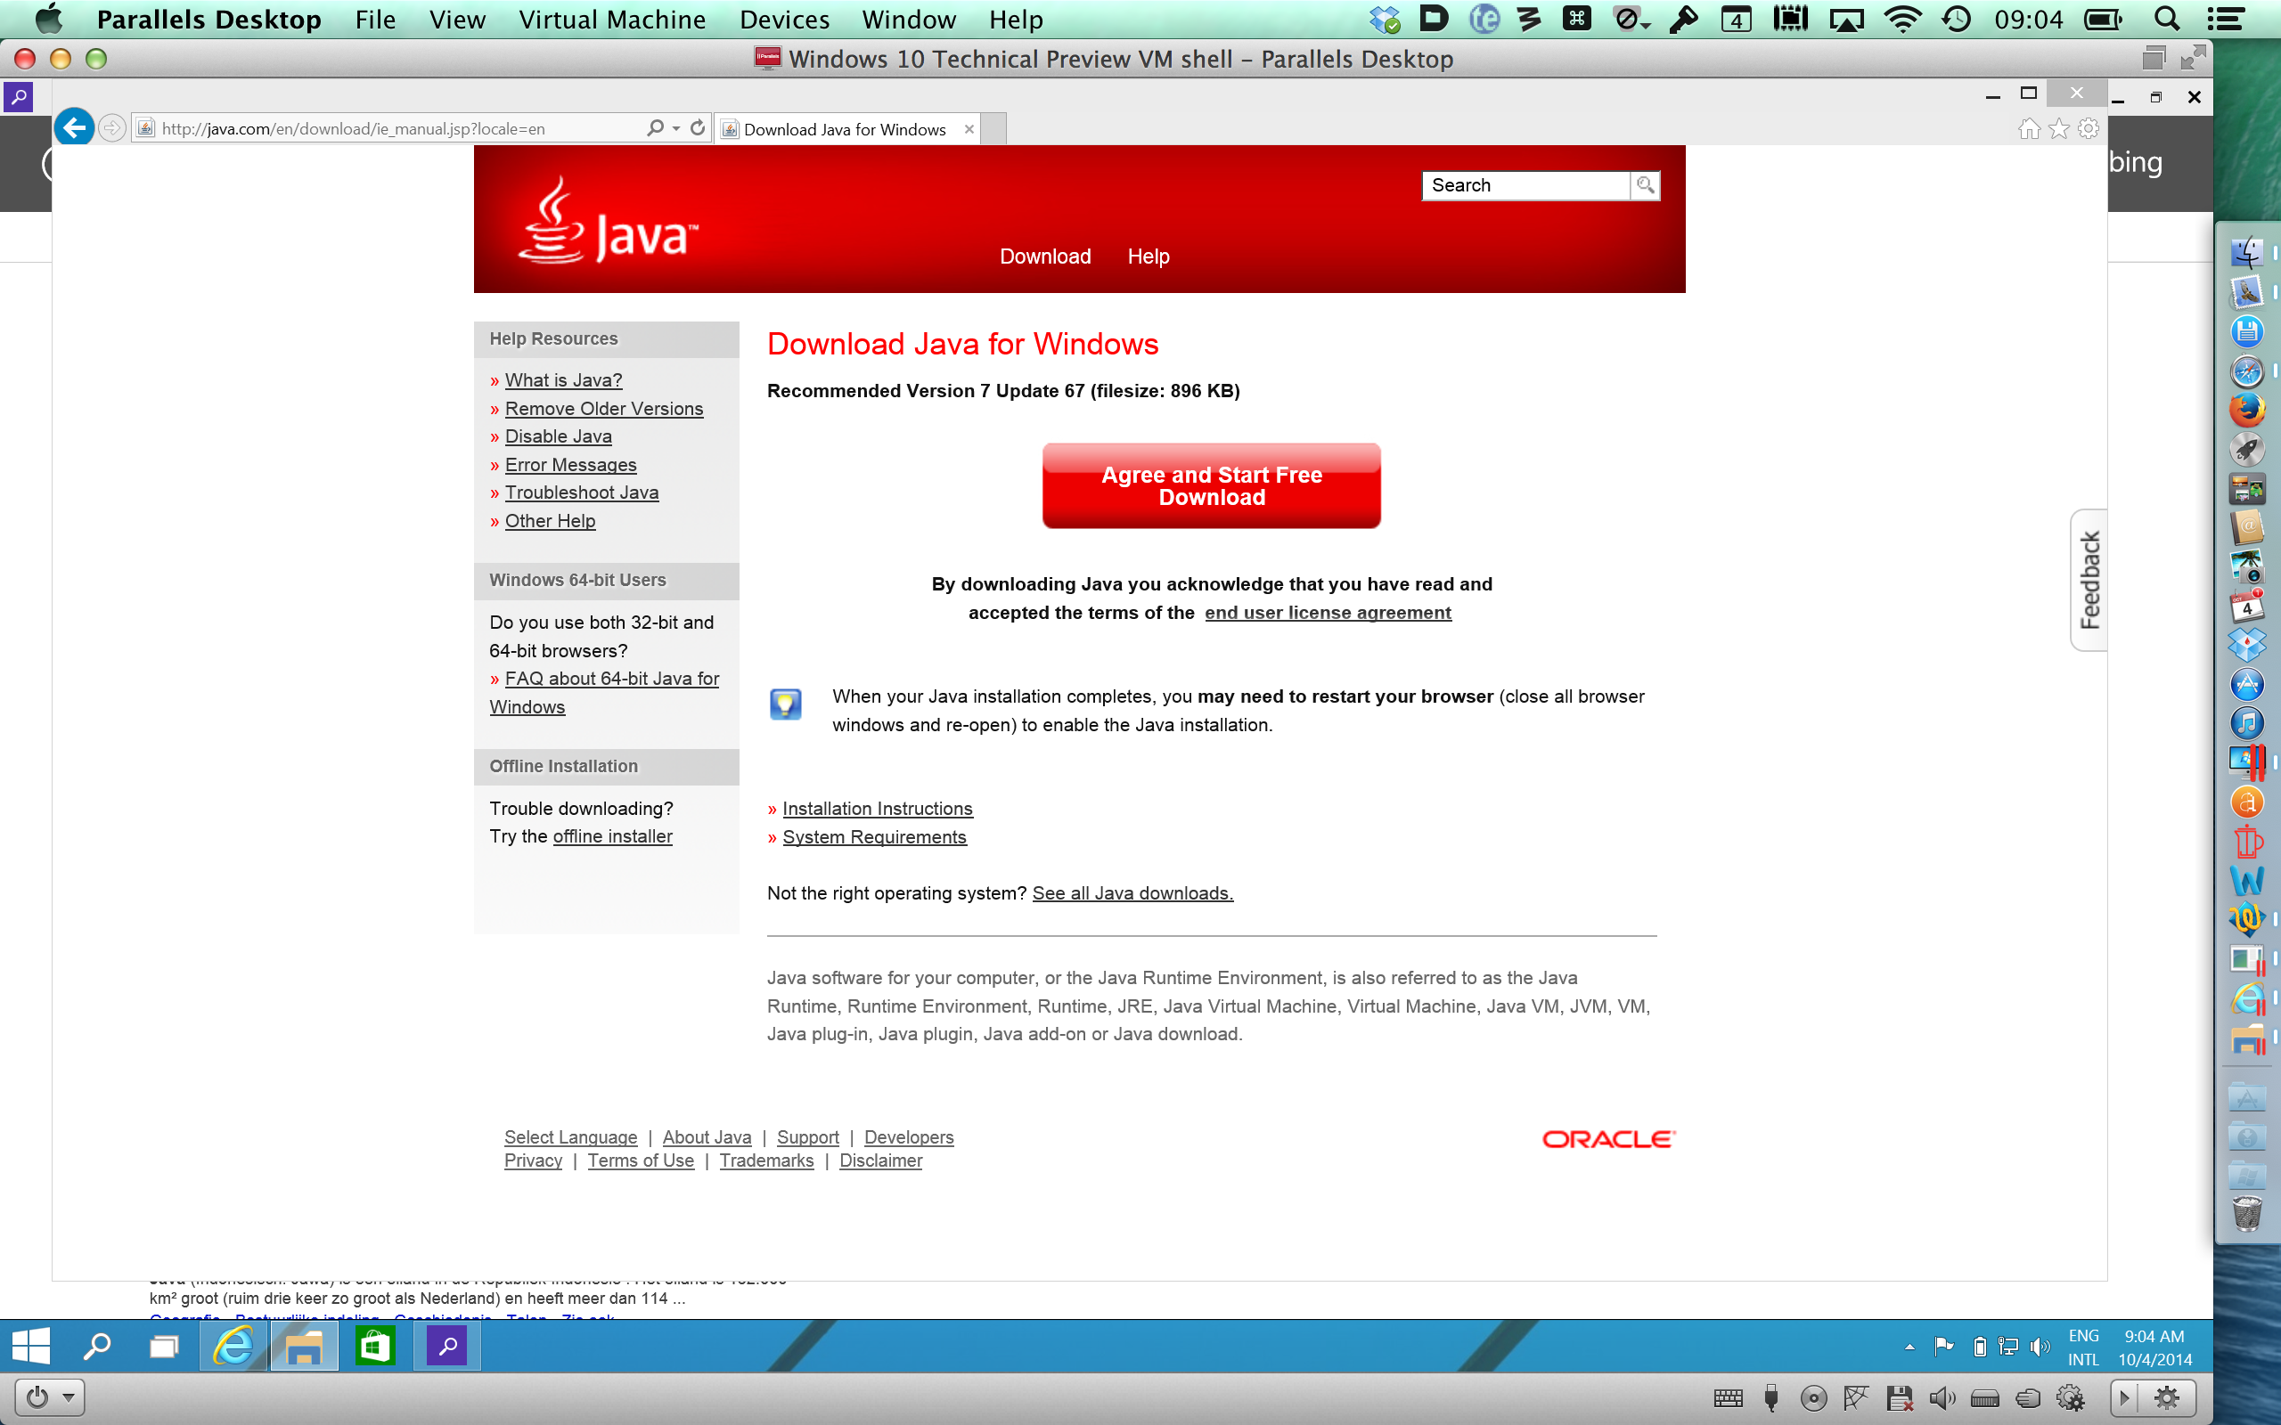Screen dimensions: 2281x1425
Task: Open the Devices menu
Action: [783, 20]
